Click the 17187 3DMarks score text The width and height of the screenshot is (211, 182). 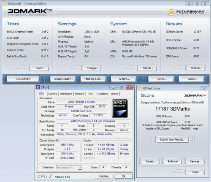173,109
